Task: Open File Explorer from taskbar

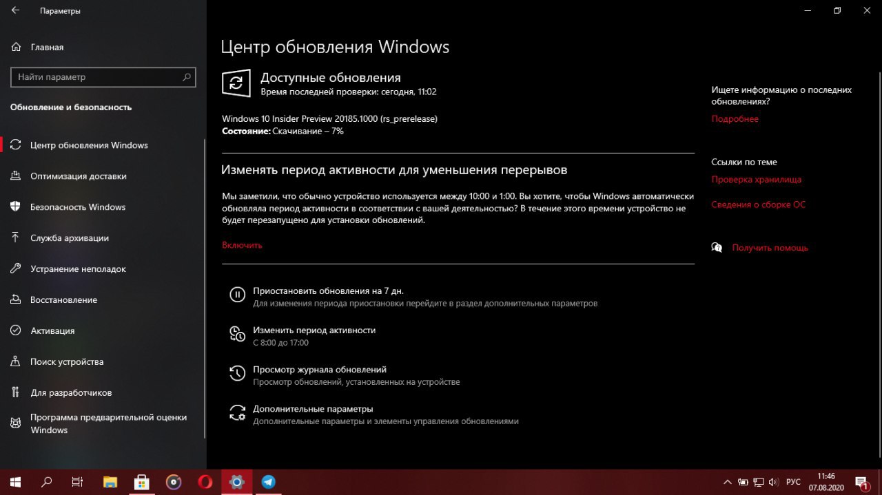Action: pos(110,482)
